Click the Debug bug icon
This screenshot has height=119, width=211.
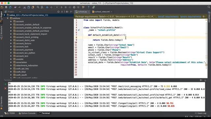tap(66, 7)
